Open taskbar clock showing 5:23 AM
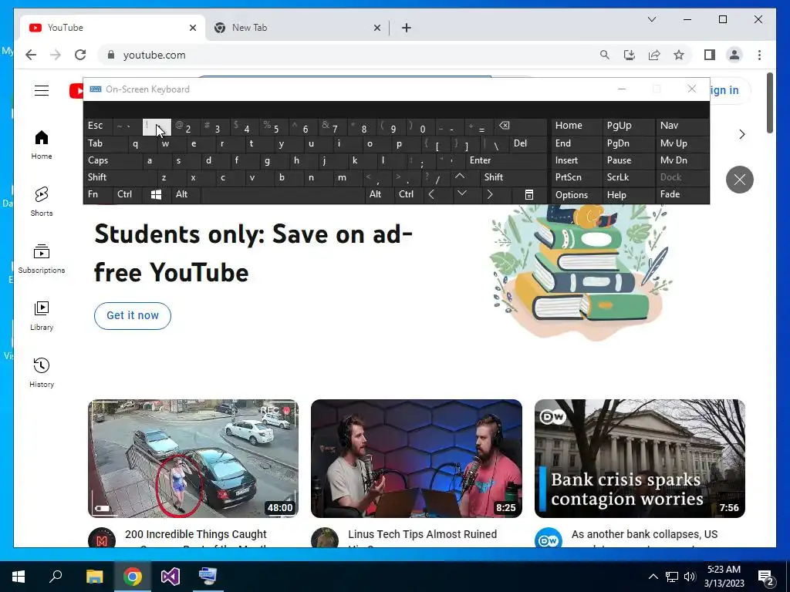 (x=724, y=577)
